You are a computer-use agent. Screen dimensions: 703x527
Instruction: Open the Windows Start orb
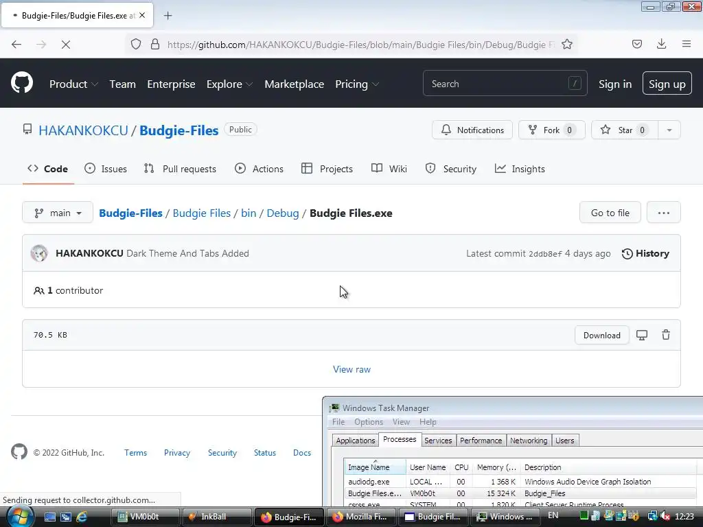(20, 517)
